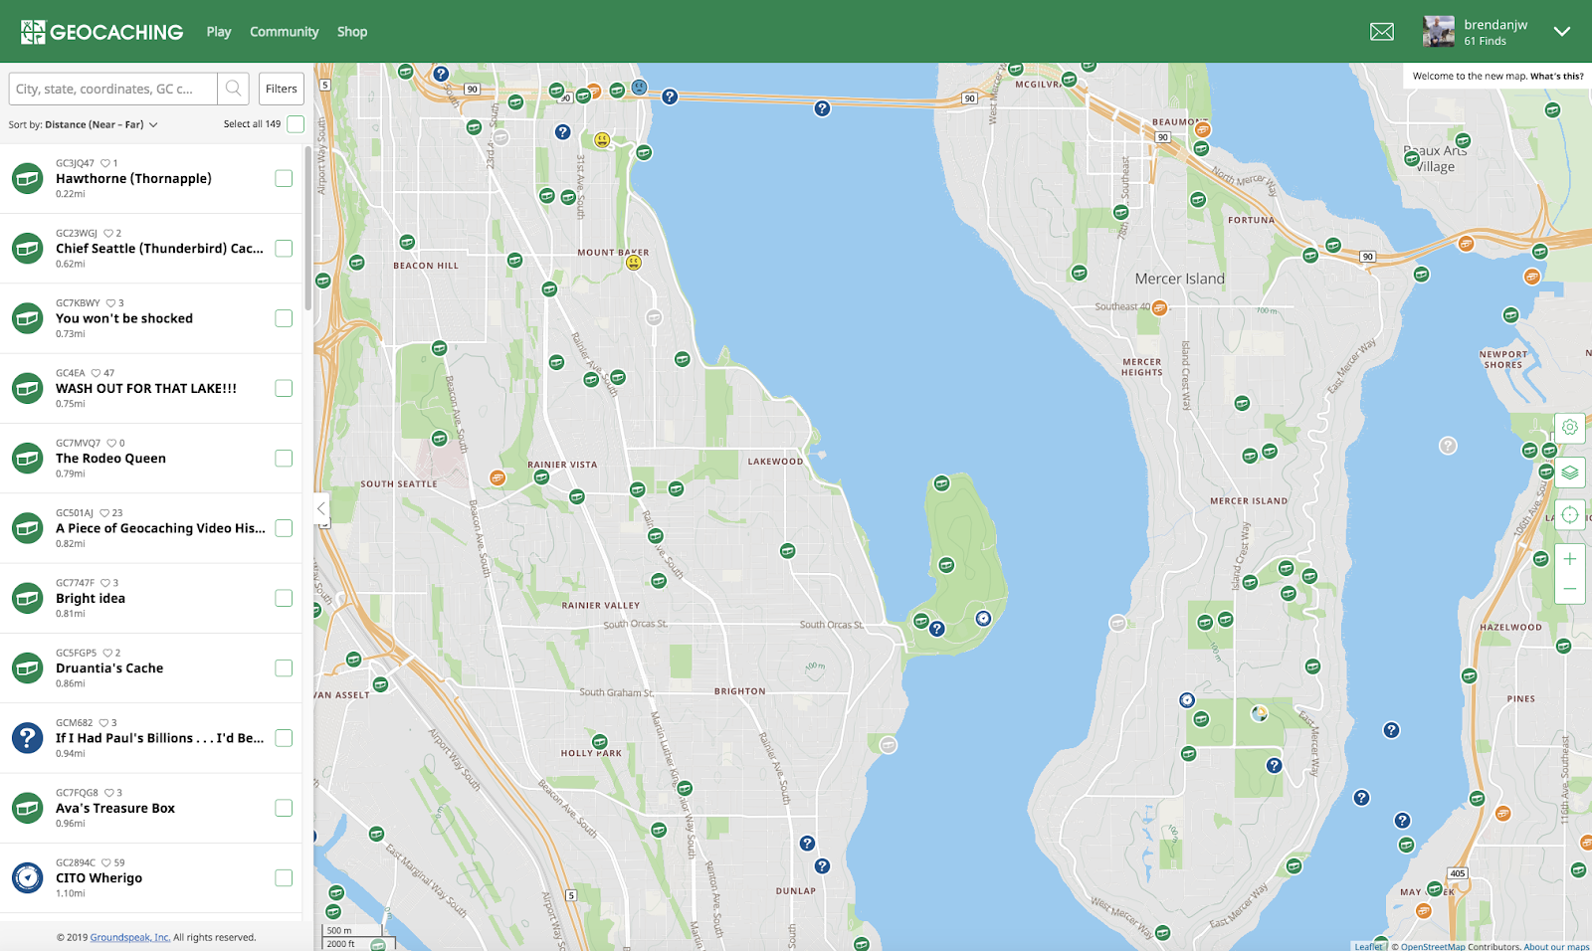
Task: Click the green cache marker near Lakewood
Action: [788, 550]
